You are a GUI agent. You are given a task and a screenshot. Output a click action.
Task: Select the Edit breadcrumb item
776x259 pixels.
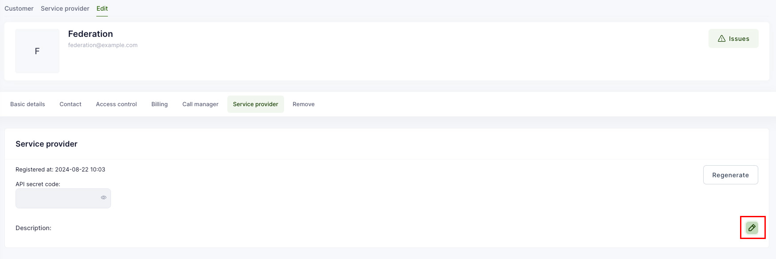[102, 8]
